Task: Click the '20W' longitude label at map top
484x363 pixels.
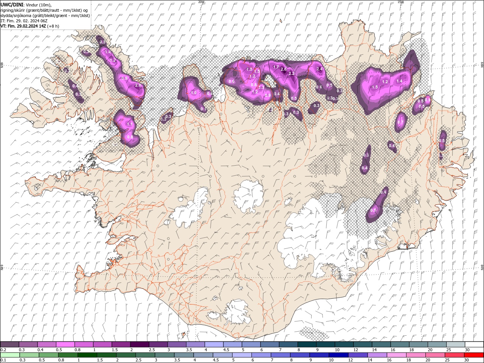Action: [x=201, y=2]
